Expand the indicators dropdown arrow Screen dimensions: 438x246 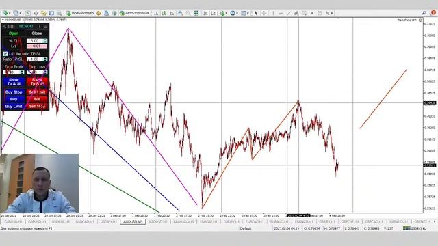point(227,13)
